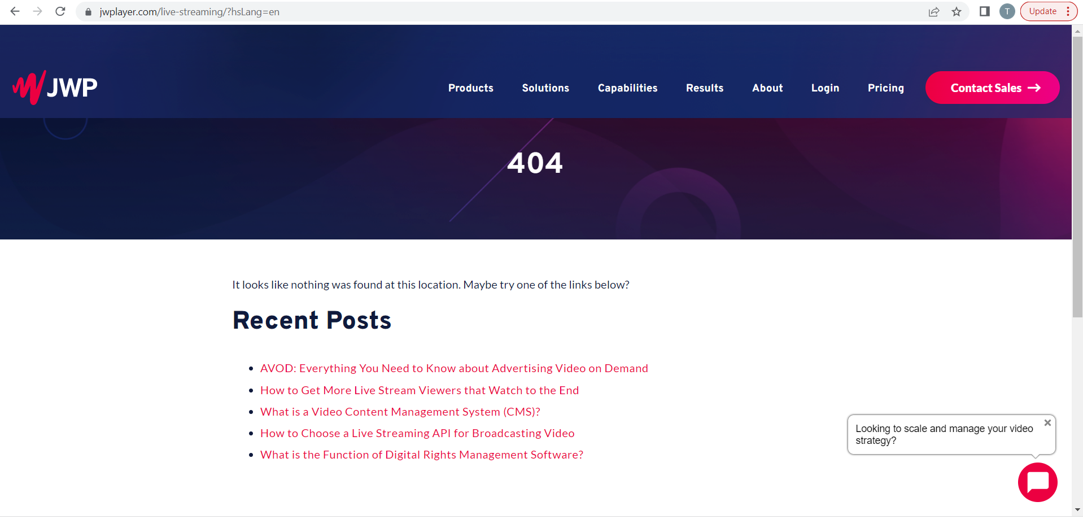
Task: Click the browser back arrow
Action: 15,11
